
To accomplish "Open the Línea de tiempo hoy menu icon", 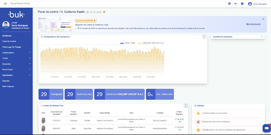I will (186, 106).
